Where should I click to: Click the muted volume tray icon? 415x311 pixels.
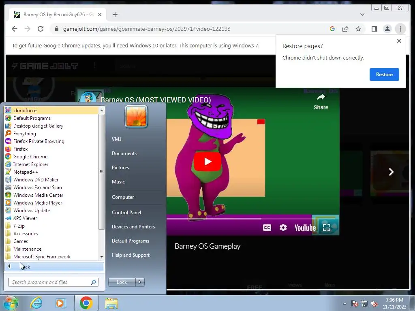pos(374,304)
